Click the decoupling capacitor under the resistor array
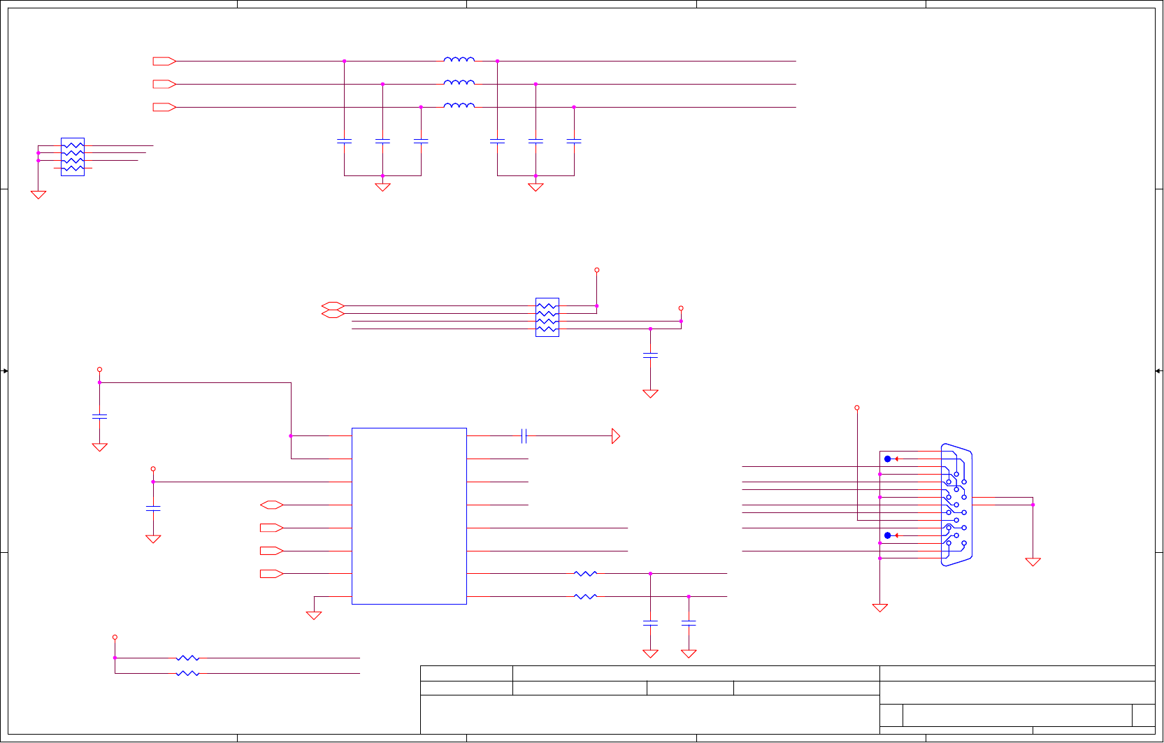This screenshot has height=743, width=1164. coord(650,356)
